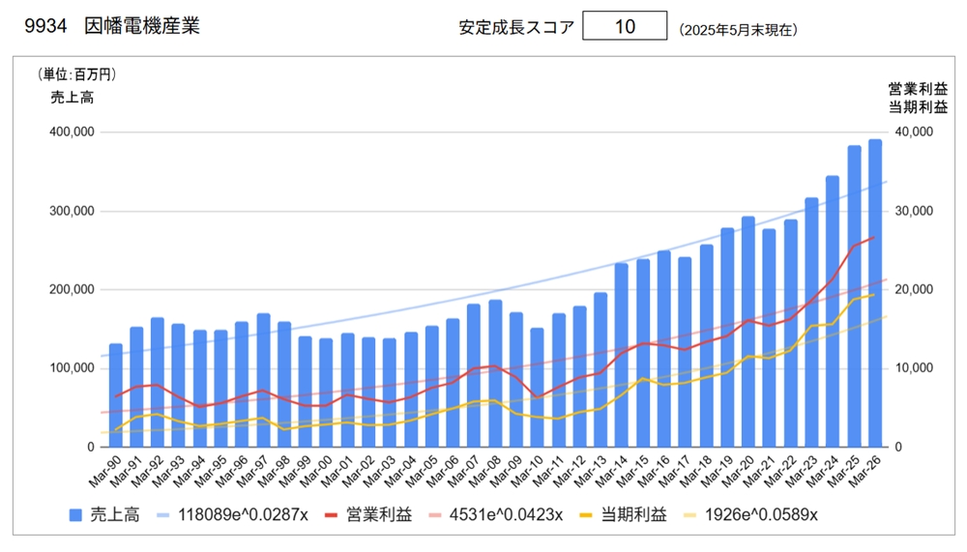Click the blue 売上高 legend swatch

(75, 515)
